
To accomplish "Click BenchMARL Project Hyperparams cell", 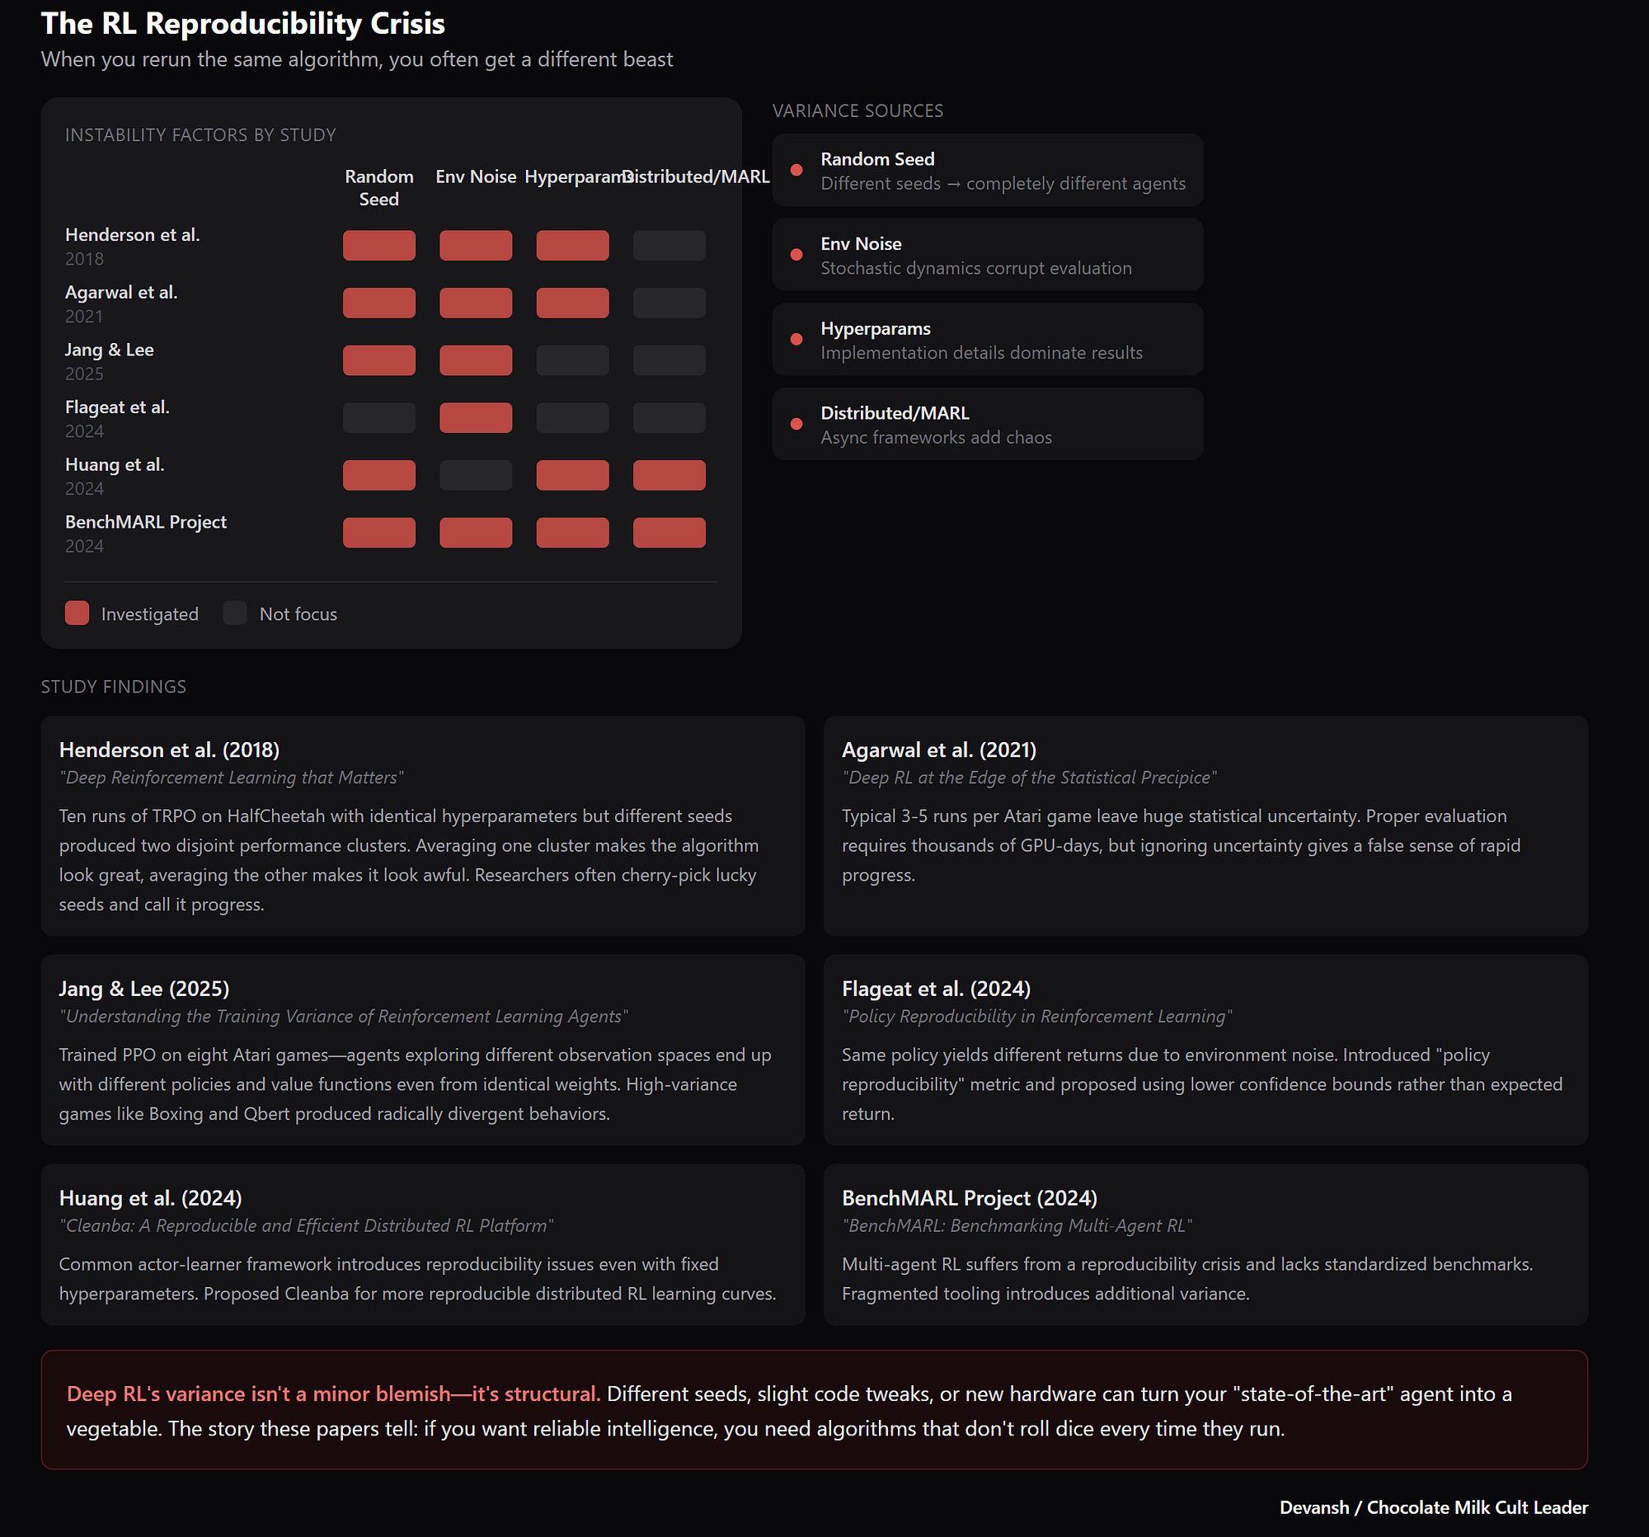I will click(x=572, y=533).
